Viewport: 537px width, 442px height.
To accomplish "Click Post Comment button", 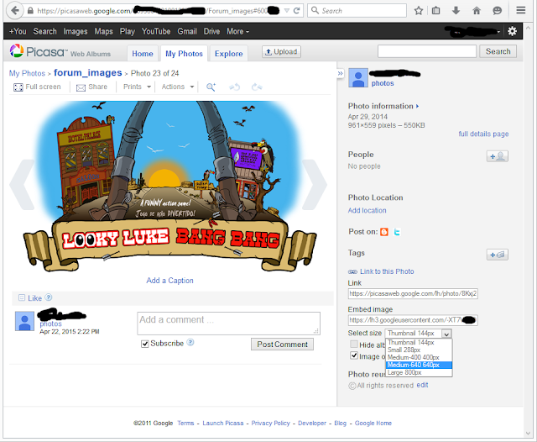I will (282, 345).
